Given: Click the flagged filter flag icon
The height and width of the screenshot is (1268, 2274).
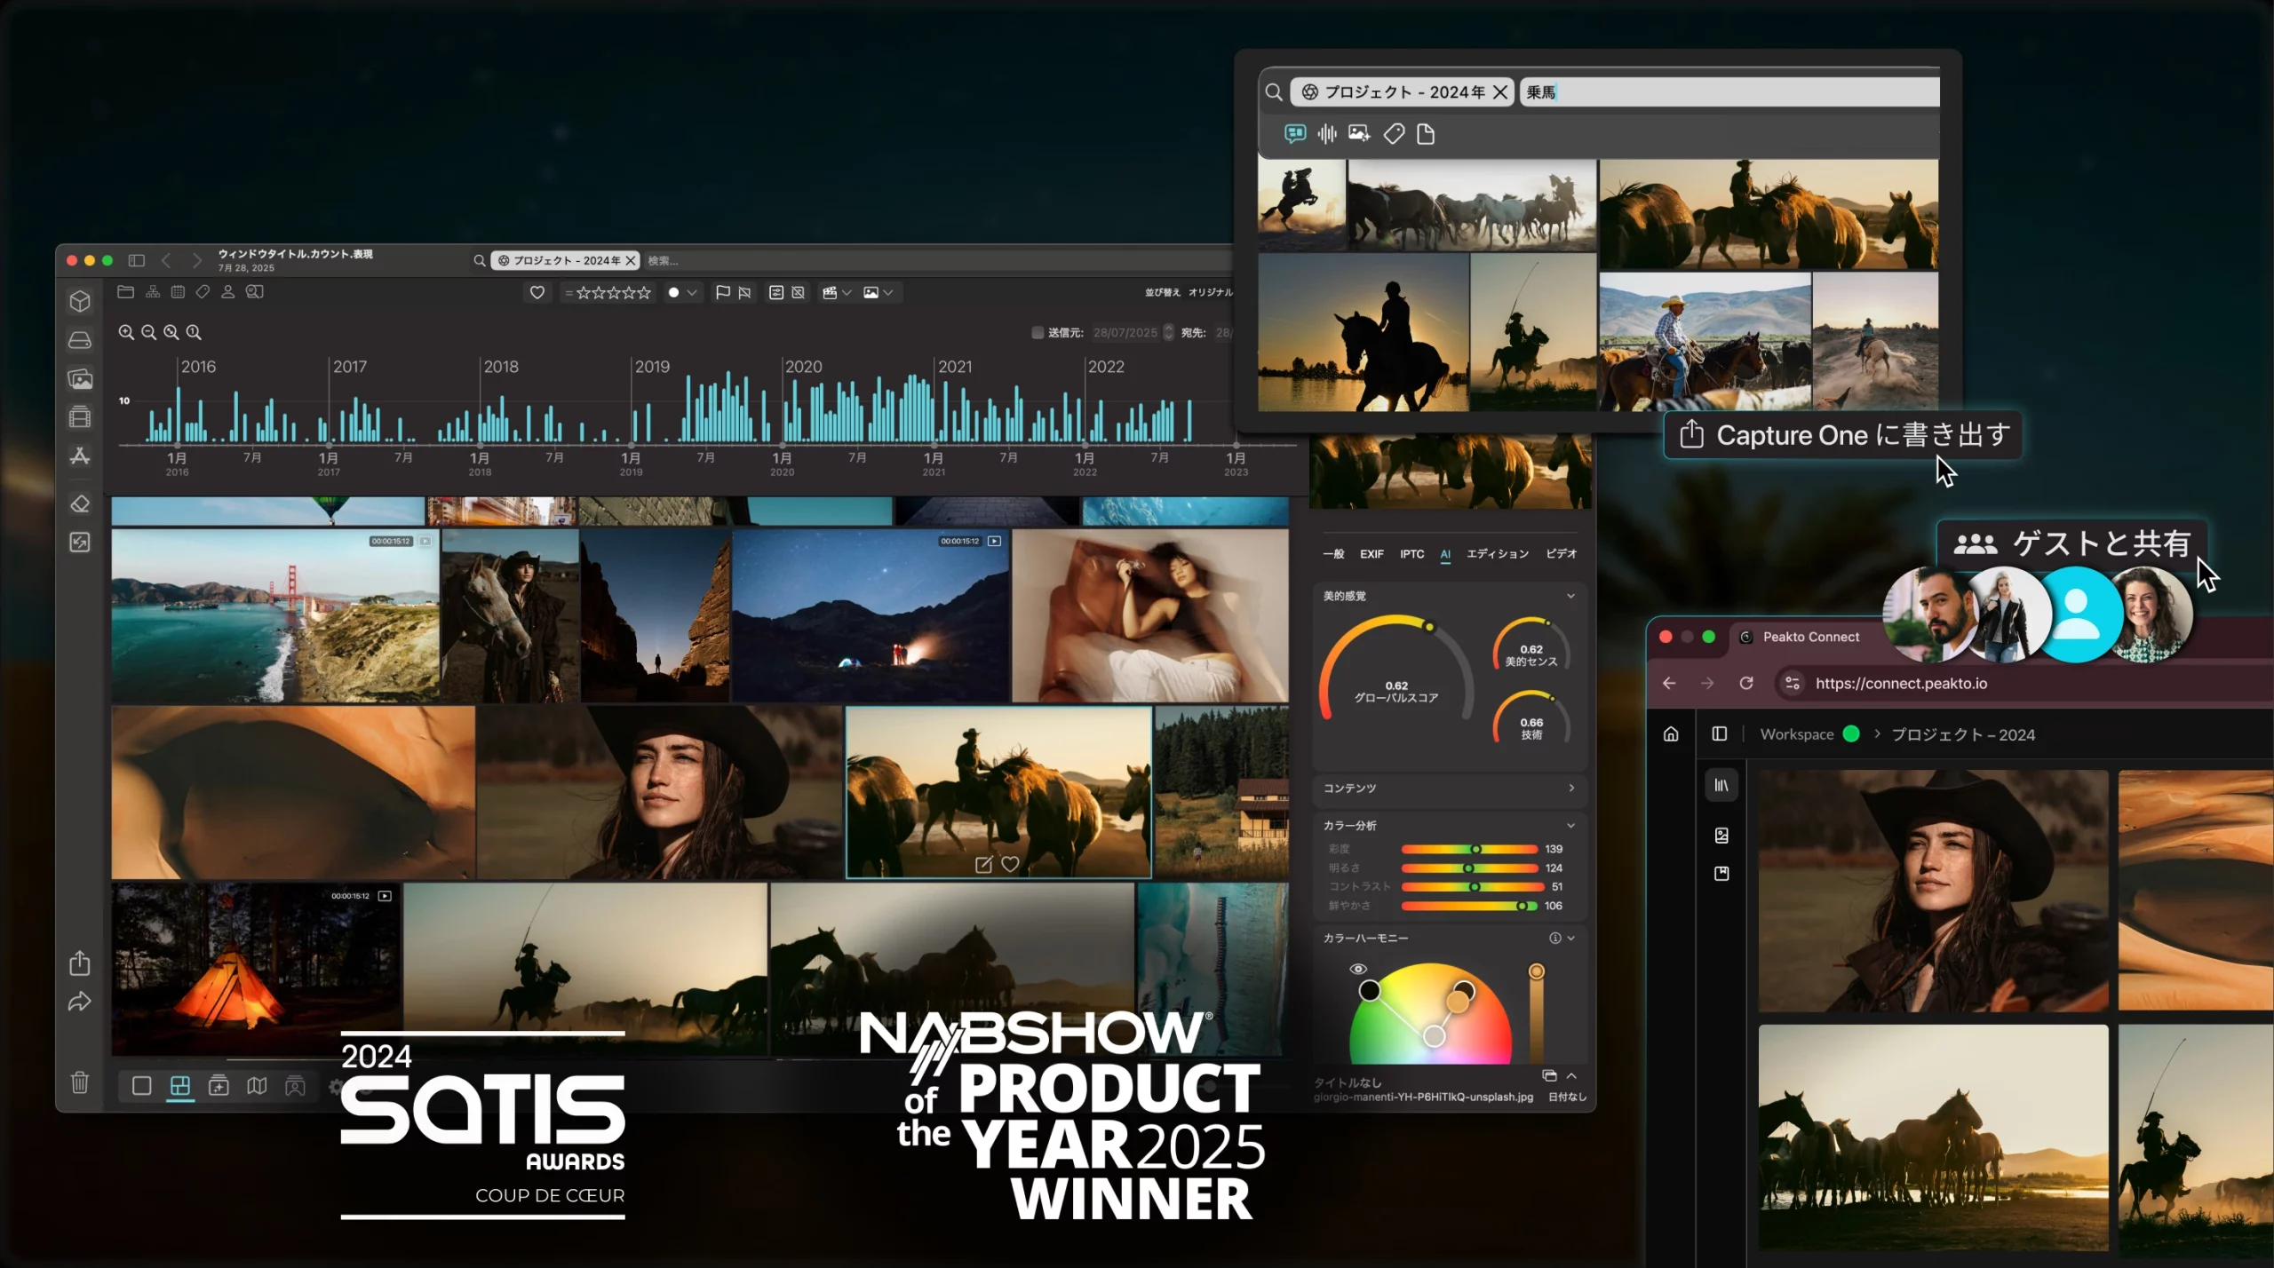Looking at the screenshot, I should click(722, 292).
